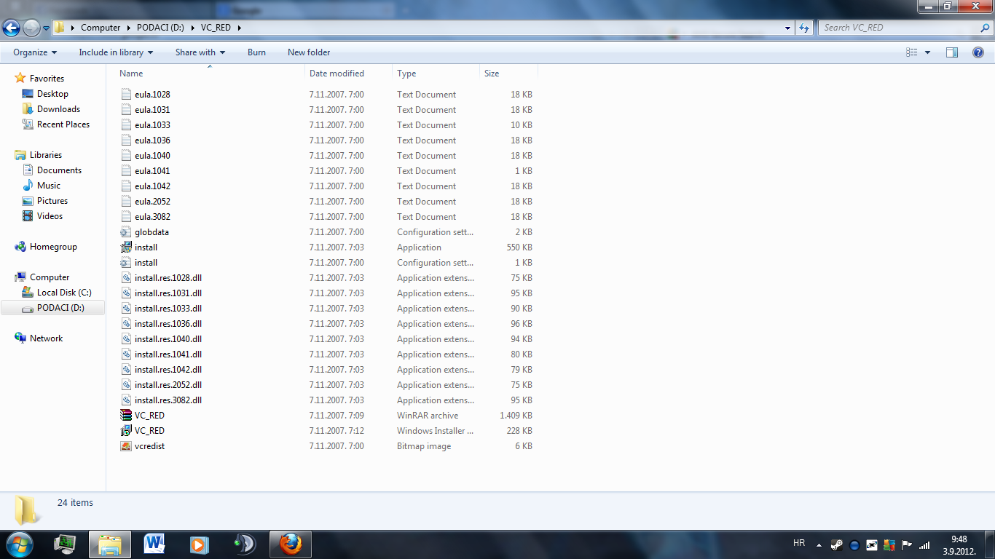Viewport: 995px width, 559px height.
Task: Select the install Configuration settings file icon
Action: point(126,263)
